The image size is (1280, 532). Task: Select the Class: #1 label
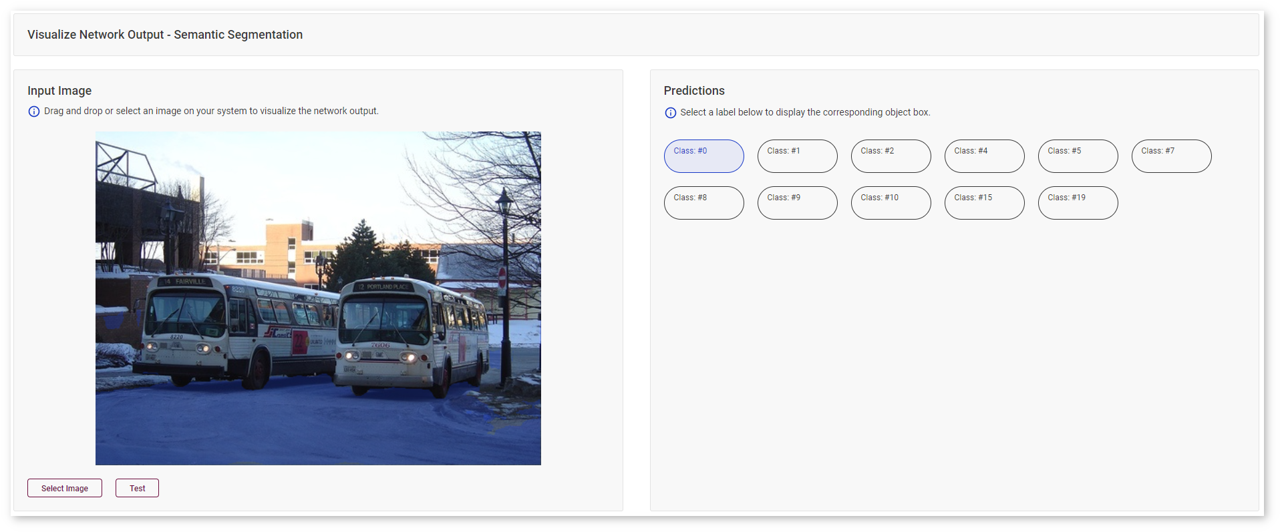tap(797, 156)
